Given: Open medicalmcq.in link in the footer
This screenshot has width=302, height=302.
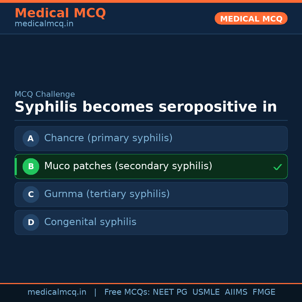Looking at the screenshot, I should pos(57,292).
